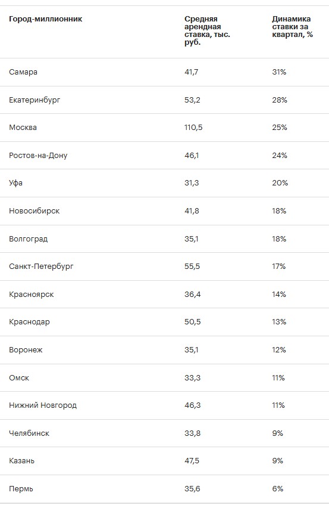Select the Красноярск row label
This screenshot has width=329, height=508.
(x=32, y=295)
